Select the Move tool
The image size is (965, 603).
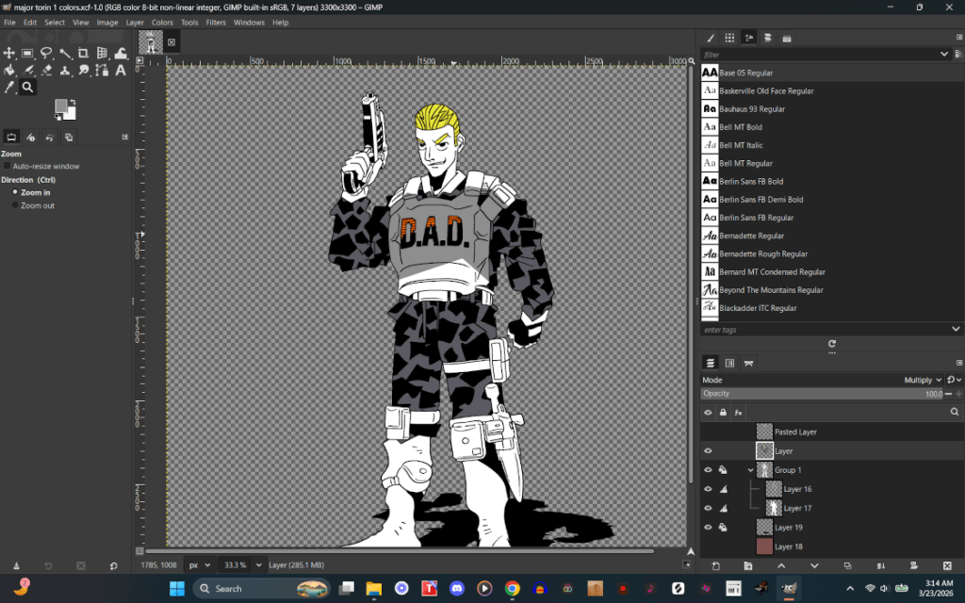(9, 53)
